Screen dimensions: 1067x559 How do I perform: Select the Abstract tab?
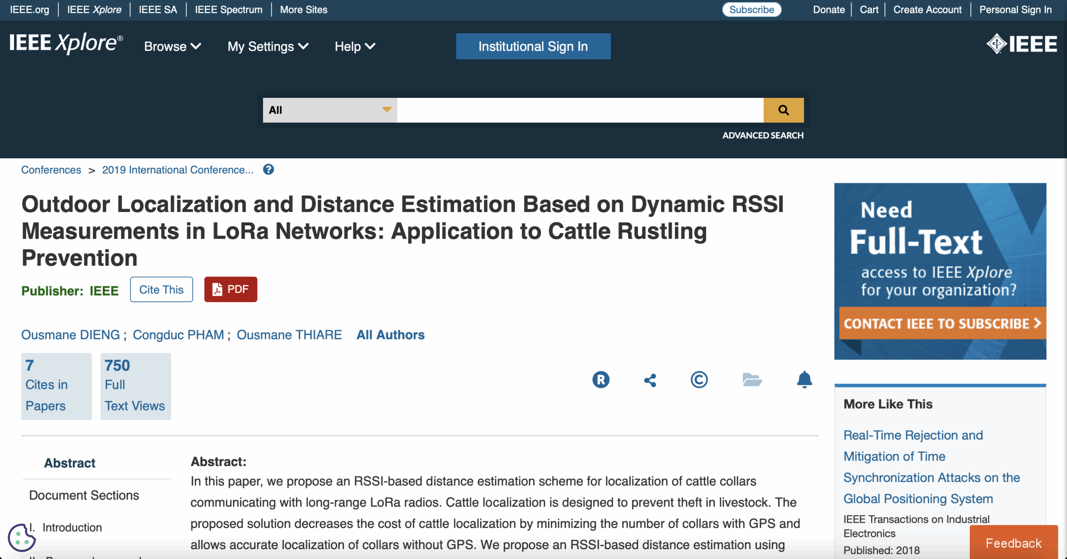pos(70,463)
